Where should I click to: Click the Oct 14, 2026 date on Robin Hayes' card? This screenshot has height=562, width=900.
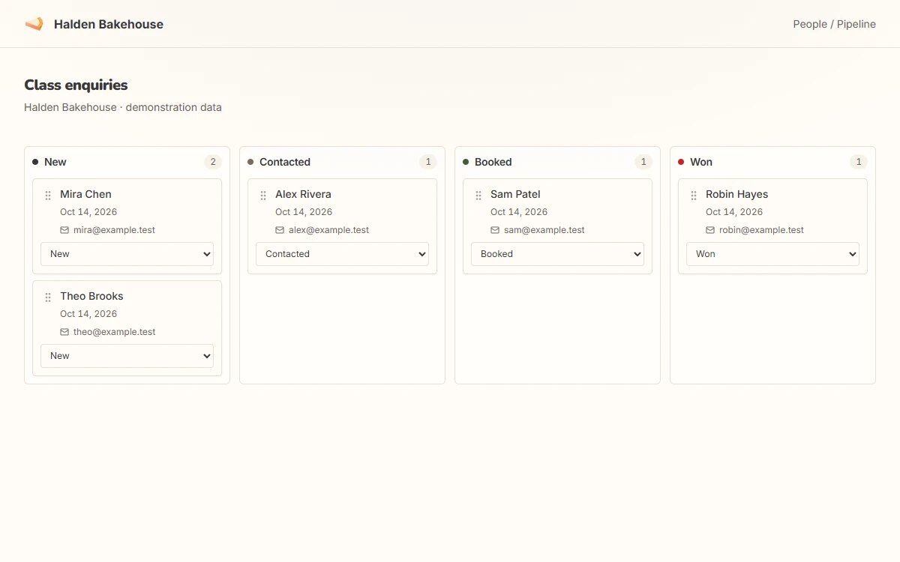click(734, 212)
